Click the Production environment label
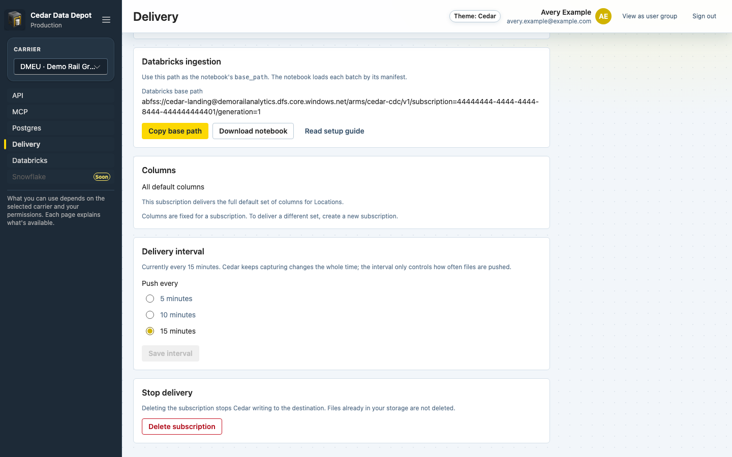 pos(46,25)
